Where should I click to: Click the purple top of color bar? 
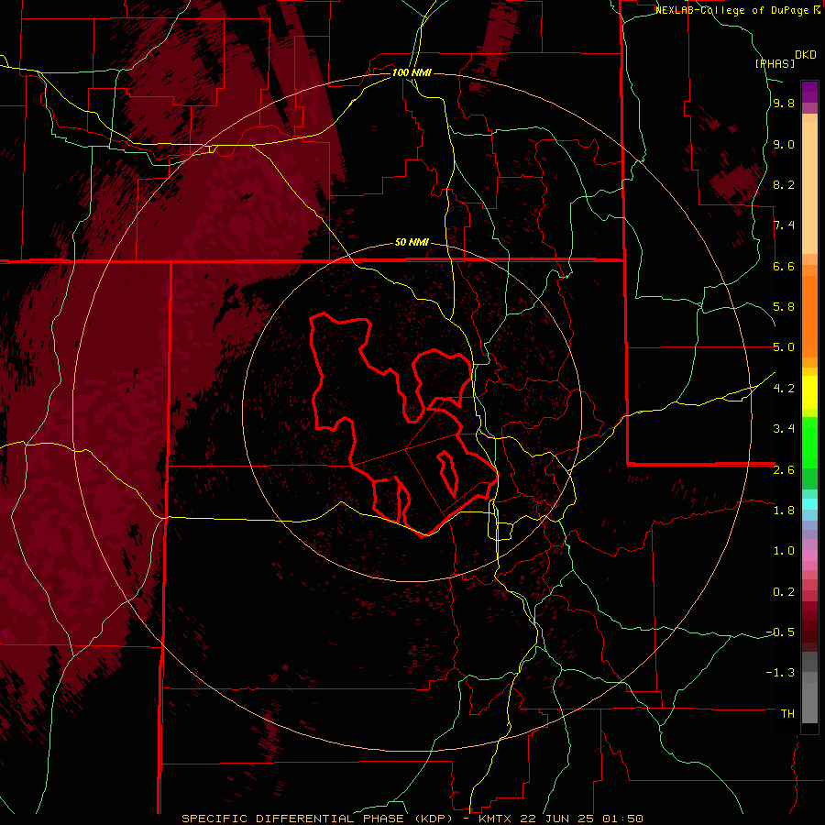coord(809,92)
